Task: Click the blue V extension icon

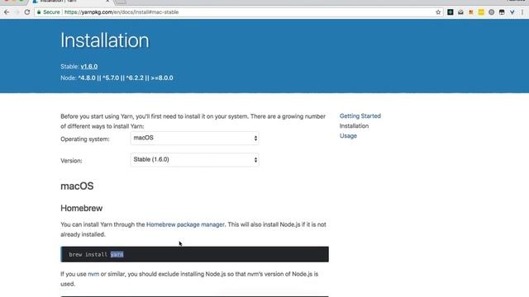Action: [512, 12]
